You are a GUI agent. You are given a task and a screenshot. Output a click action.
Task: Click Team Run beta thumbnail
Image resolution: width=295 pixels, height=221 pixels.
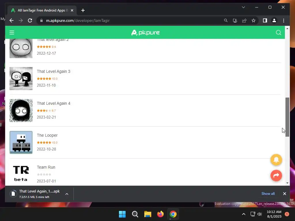pos(21,174)
